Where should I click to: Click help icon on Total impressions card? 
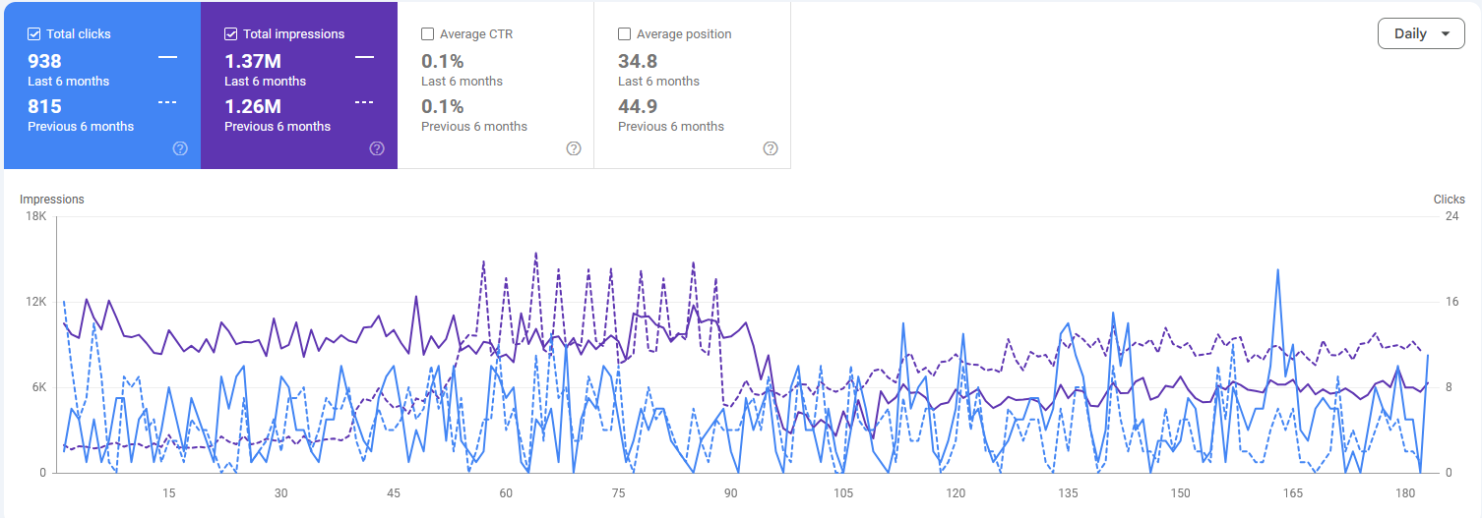point(377,148)
